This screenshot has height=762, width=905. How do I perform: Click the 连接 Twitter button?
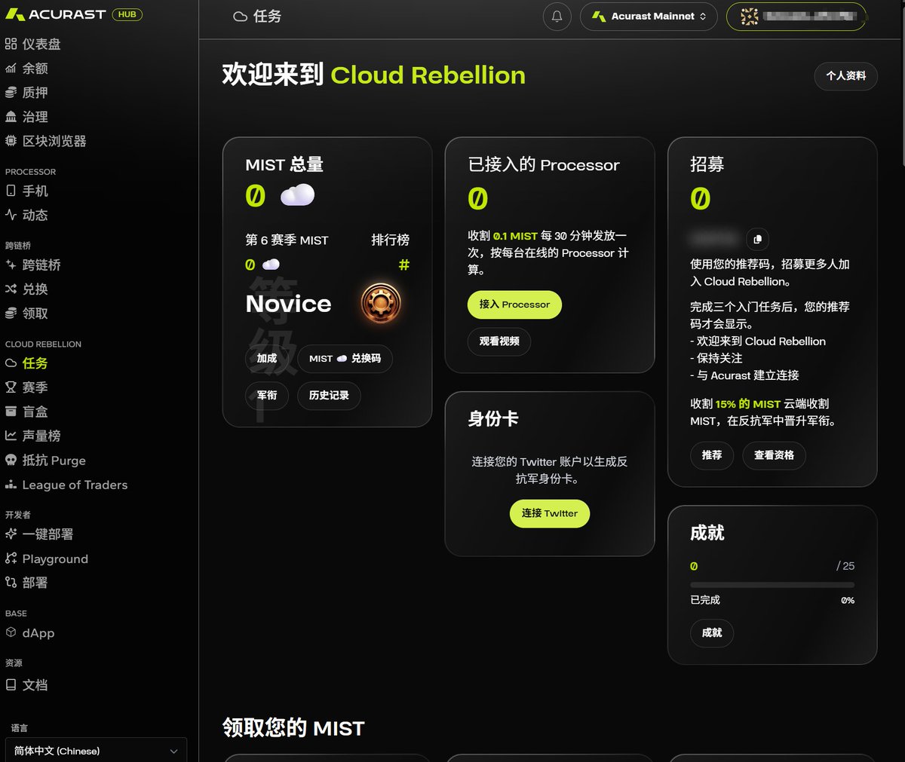tap(550, 513)
